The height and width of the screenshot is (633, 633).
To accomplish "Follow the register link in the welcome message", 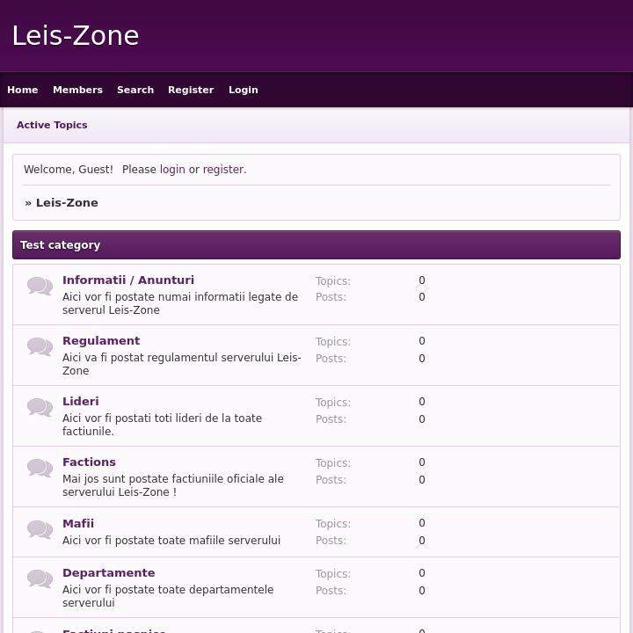I will 223,170.
